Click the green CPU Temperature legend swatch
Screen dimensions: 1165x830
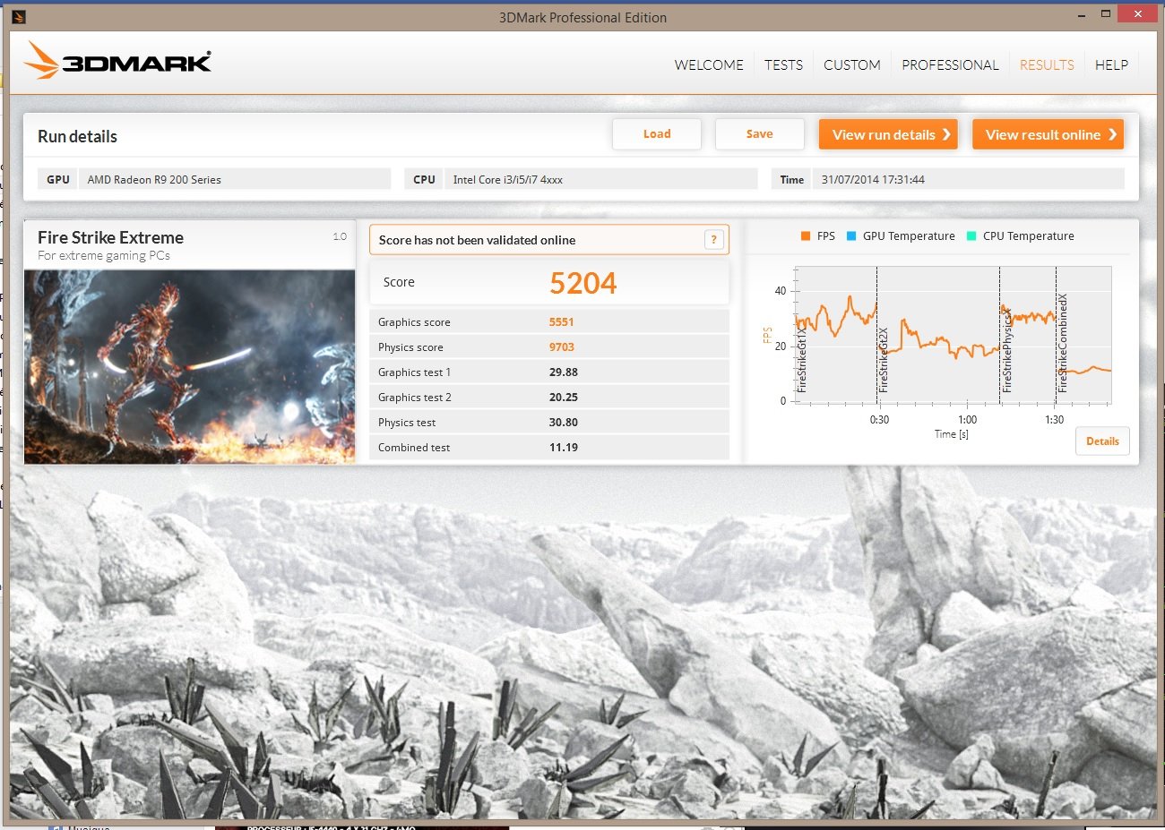971,236
